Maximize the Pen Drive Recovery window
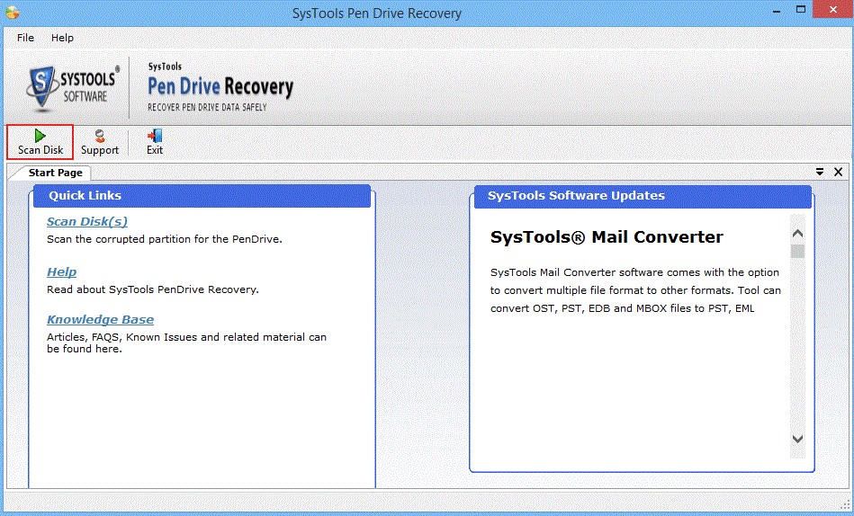854x516 pixels. coord(801,10)
